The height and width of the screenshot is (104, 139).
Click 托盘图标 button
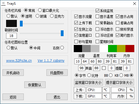(57, 73)
